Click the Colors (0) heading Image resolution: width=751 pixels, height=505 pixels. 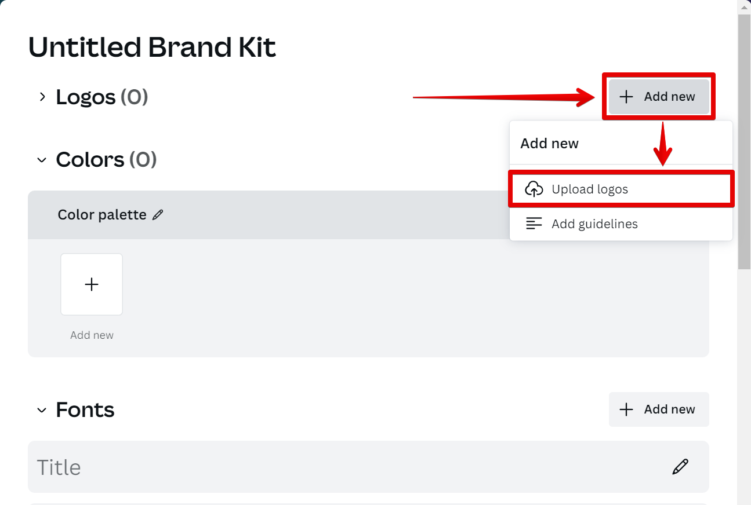coord(106,160)
